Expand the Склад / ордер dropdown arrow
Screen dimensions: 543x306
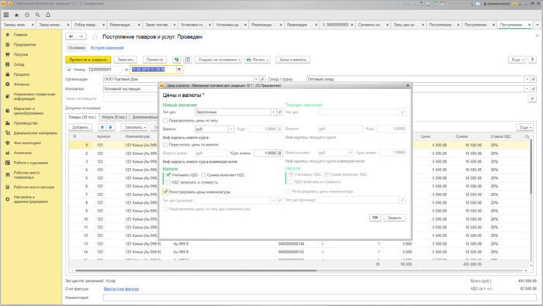point(527,79)
